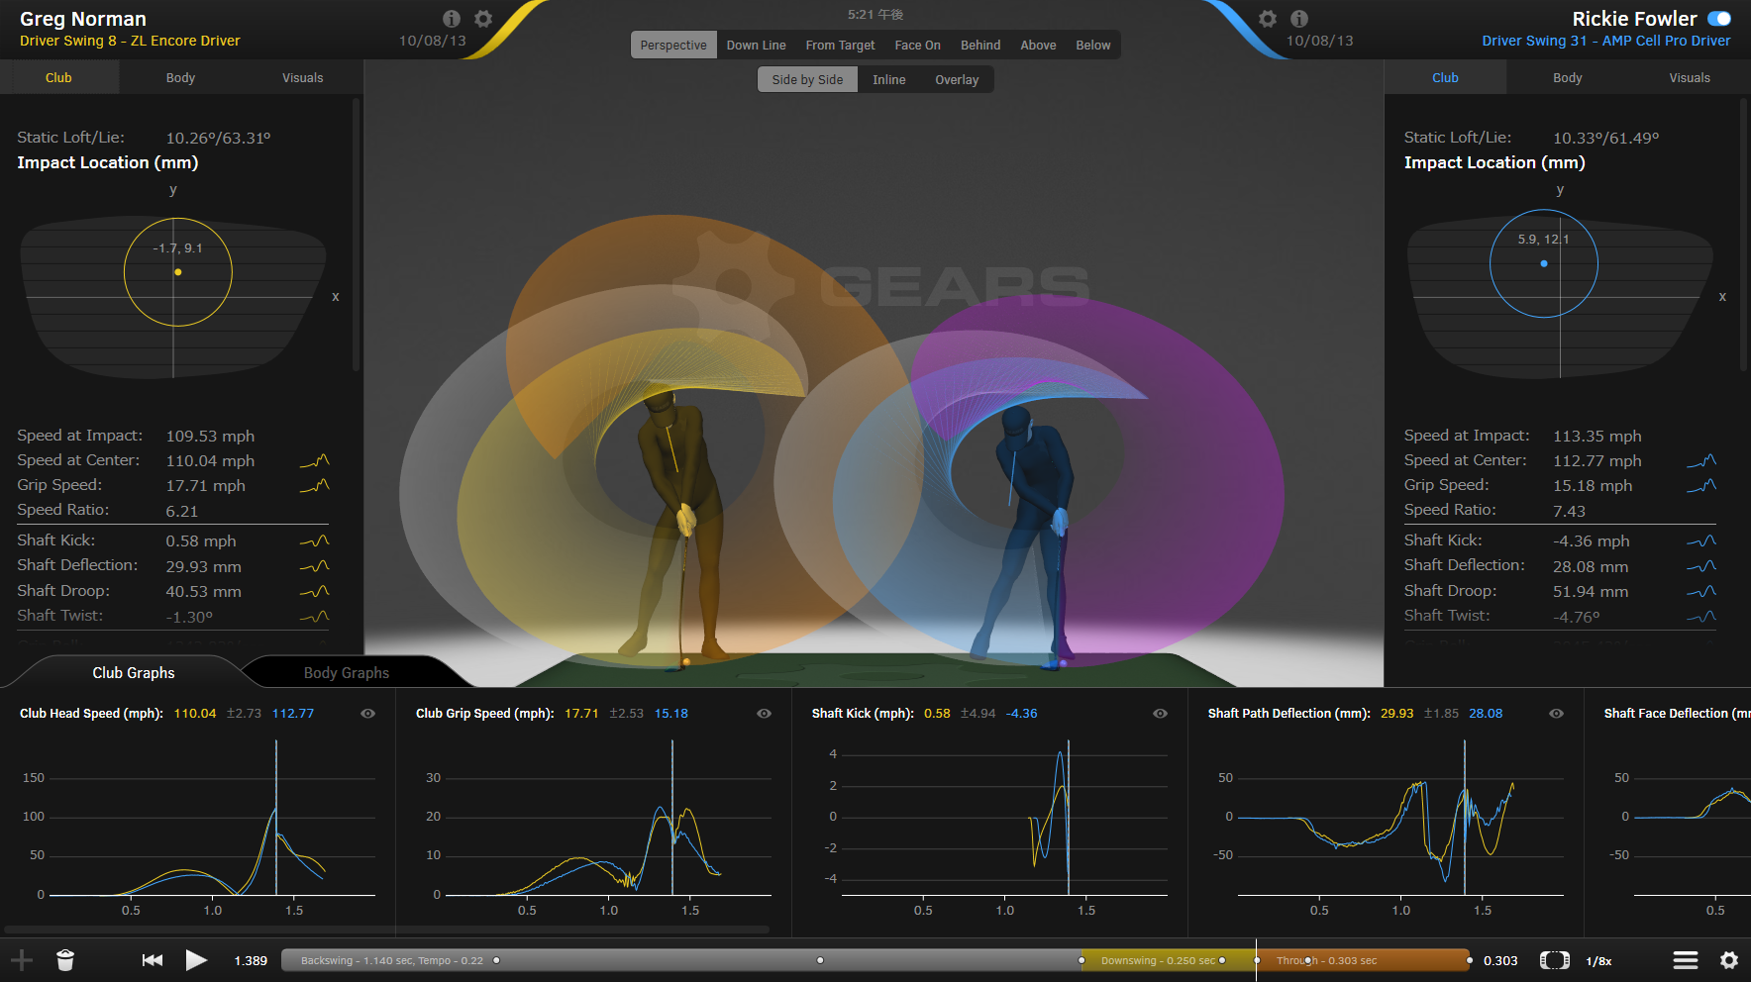Viewport: 1751px width, 982px height.
Task: Click the Greg Norman player name
Action: [83, 19]
